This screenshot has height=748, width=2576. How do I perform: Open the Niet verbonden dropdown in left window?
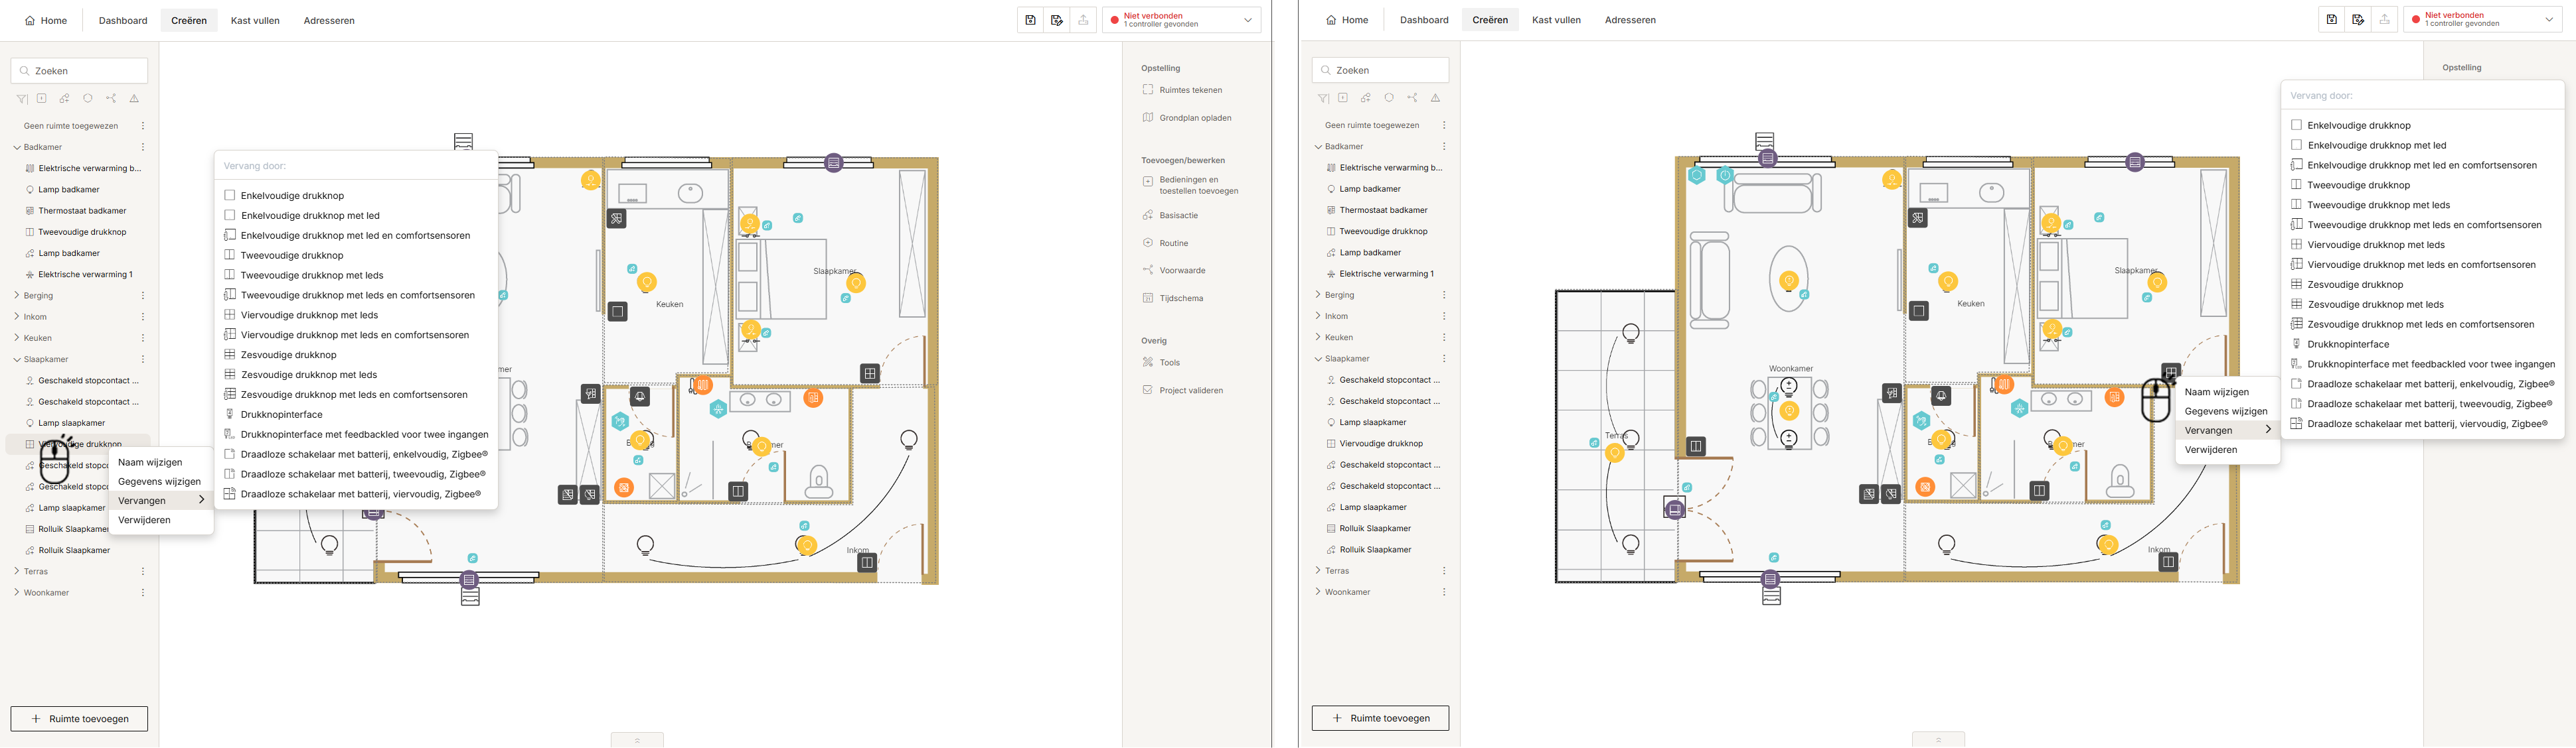1181,20
